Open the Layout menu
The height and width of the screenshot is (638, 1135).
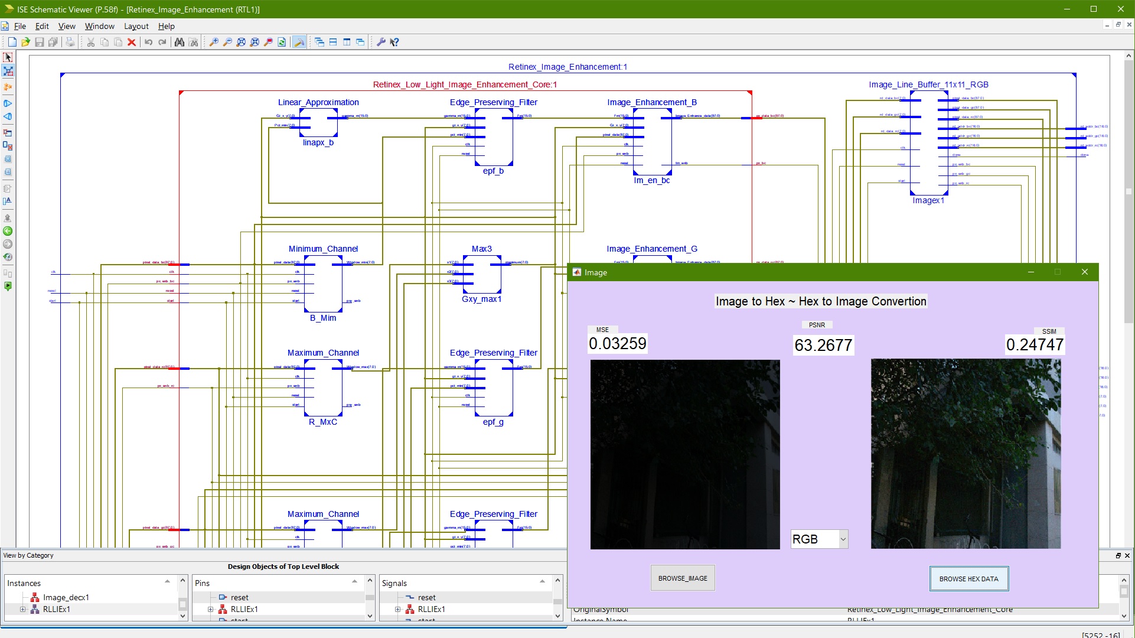(x=136, y=26)
